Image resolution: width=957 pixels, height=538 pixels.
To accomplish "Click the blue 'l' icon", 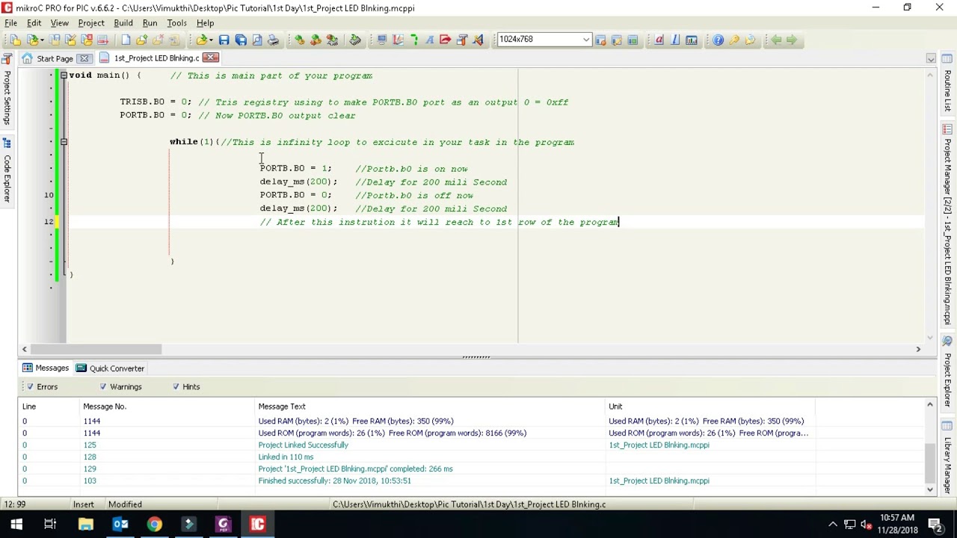I will [675, 40].
